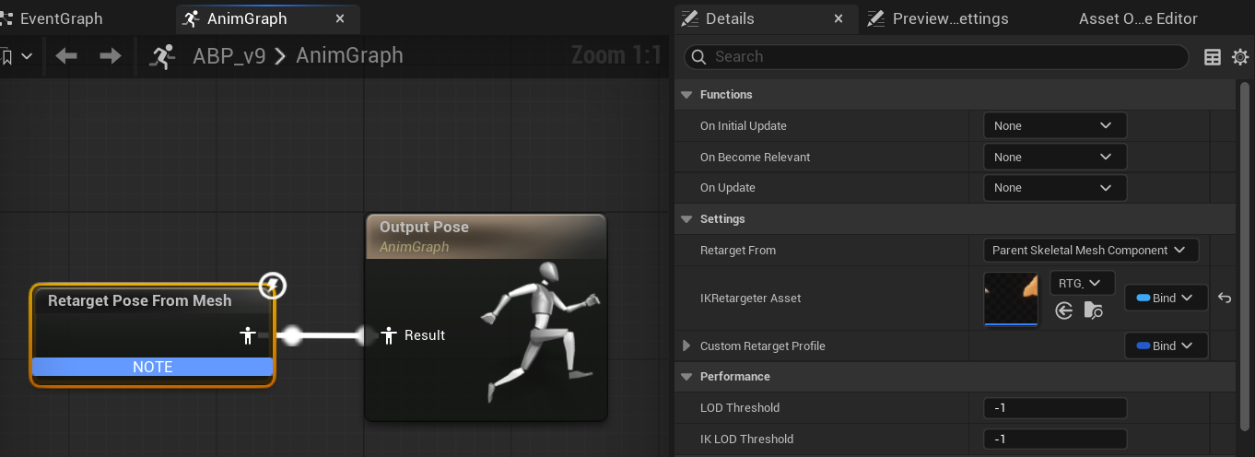Browse to IKRetargeter asset in Content Browser
The image size is (1255, 457).
(1094, 311)
